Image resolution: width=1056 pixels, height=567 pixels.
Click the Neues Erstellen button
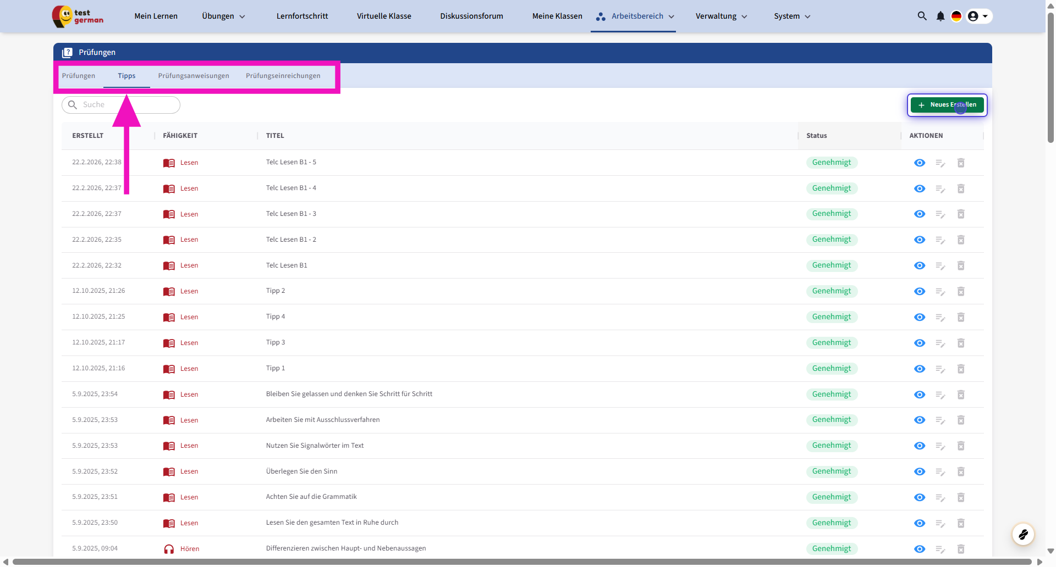tap(947, 105)
